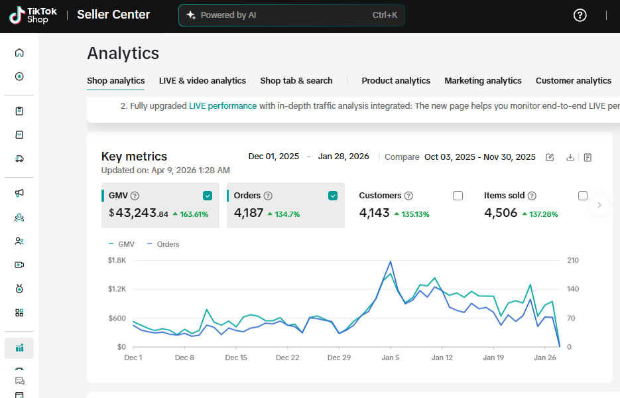Click the Home icon in the sidebar
The image size is (620, 398).
[19, 52]
